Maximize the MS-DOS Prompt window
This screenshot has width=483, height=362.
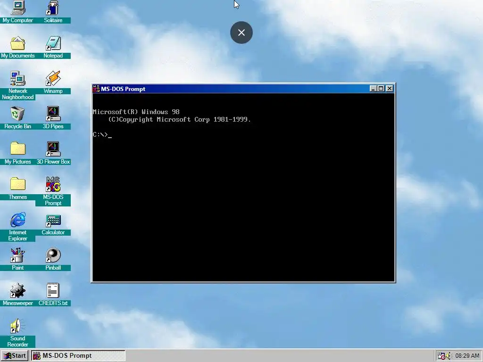point(381,89)
